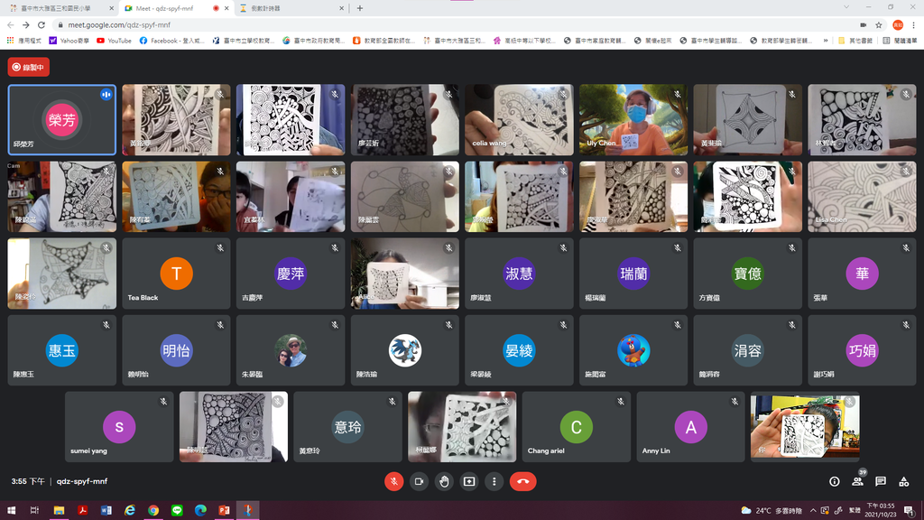924x520 pixels.
Task: Show hidden system tray icons
Action: pos(813,511)
